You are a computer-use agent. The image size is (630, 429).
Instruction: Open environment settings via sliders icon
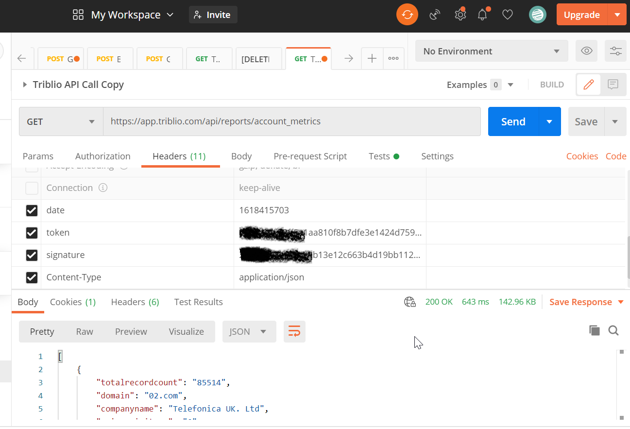[x=615, y=51]
